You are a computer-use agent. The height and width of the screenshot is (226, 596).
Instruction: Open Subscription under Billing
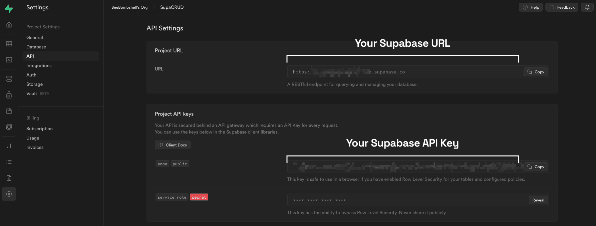(x=39, y=129)
